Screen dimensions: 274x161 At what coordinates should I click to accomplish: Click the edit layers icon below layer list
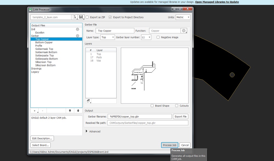coord(89,101)
